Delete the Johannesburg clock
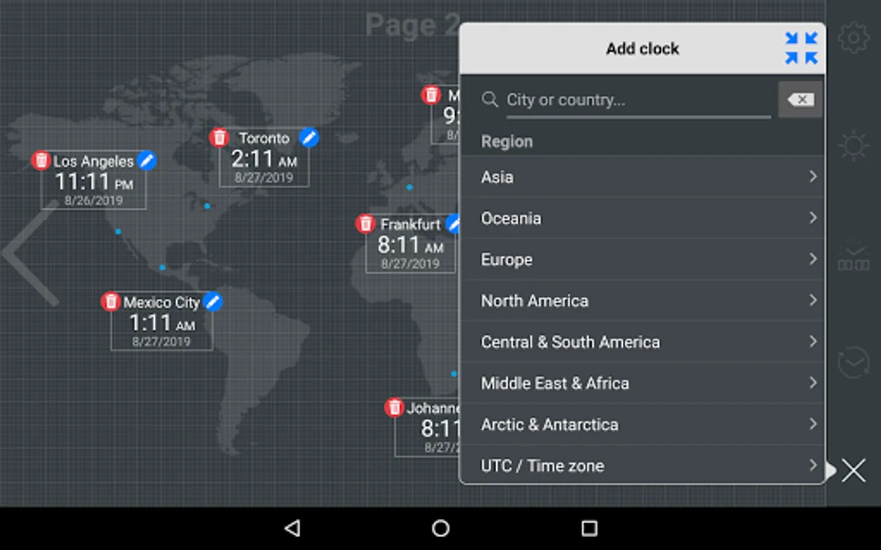The width and height of the screenshot is (881, 550). pos(395,407)
